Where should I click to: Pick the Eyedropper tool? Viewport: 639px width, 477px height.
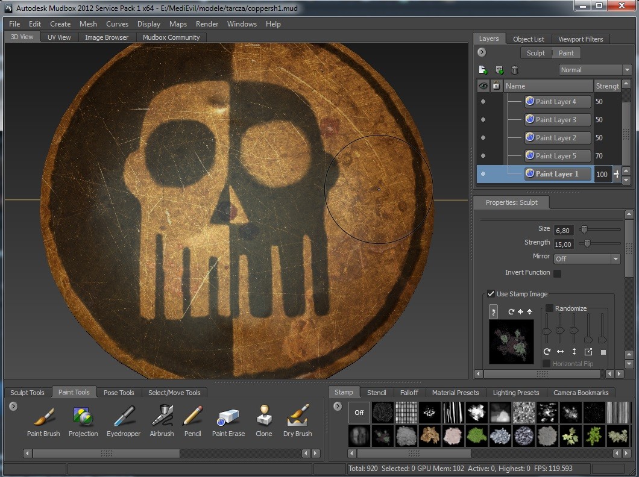(123, 421)
